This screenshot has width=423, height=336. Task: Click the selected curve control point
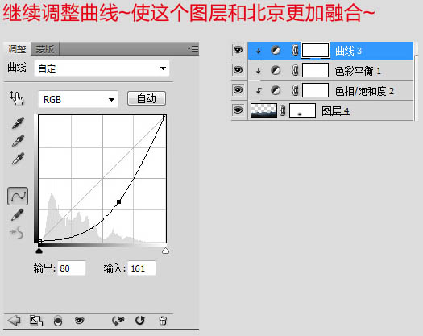(x=118, y=201)
